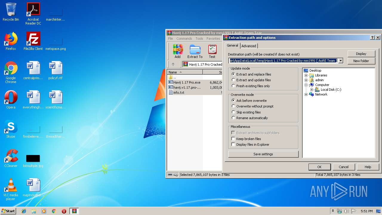The image size is (382, 215).
Task: Open Recycle Bin desktop icon
Action: pyautogui.click(x=11, y=12)
